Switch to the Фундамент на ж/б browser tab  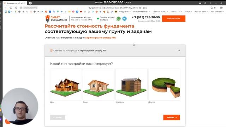(x=15, y=3)
